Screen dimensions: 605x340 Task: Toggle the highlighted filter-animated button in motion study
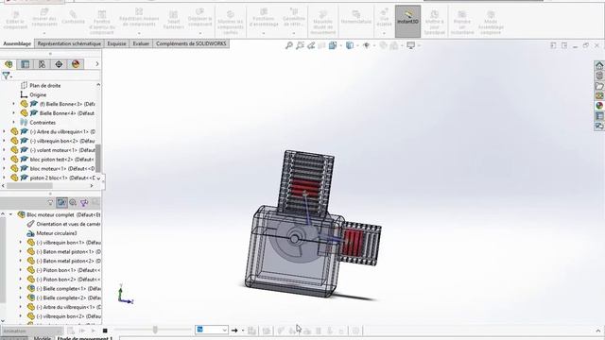(x=61, y=202)
